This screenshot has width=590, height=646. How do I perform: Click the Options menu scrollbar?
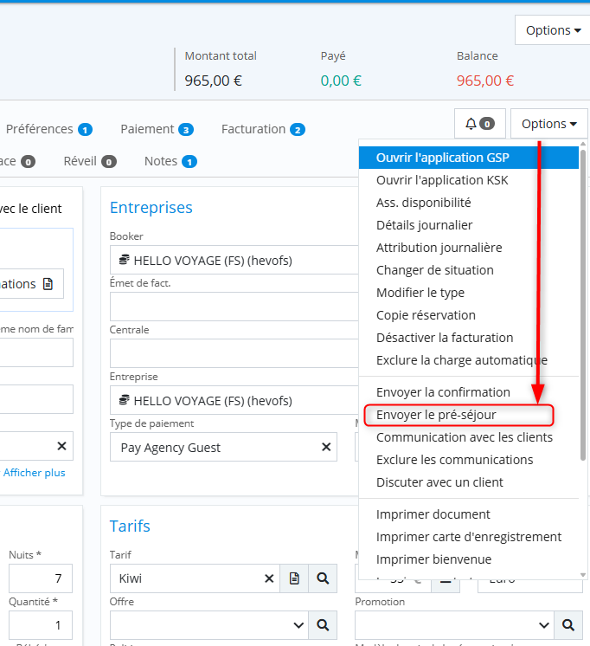click(583, 303)
